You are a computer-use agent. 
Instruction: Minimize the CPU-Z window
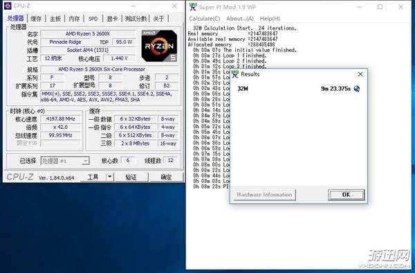point(133,6)
